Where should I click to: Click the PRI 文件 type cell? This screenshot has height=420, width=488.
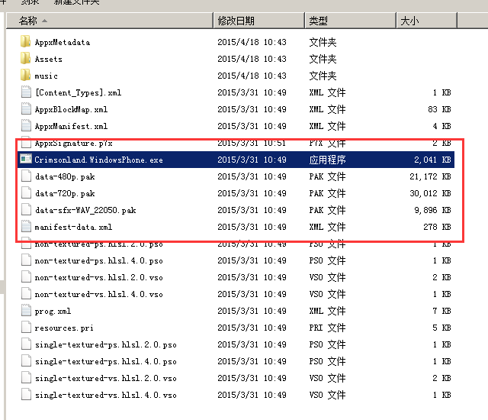(x=327, y=328)
